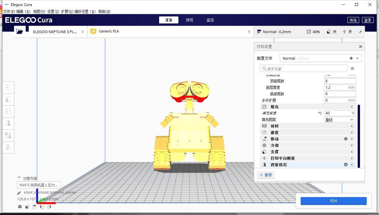Select the Scale tool

point(8,99)
